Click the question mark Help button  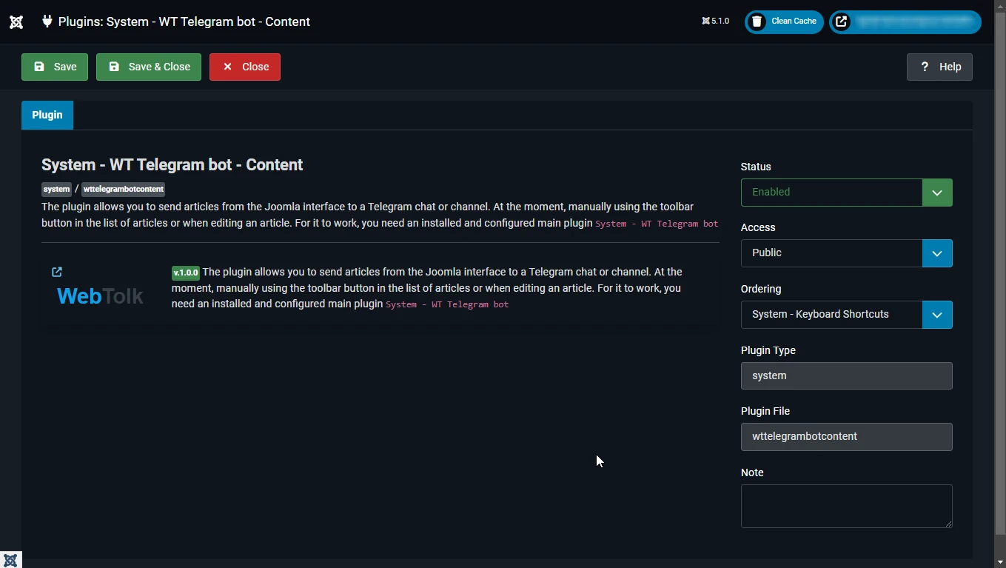(939, 67)
